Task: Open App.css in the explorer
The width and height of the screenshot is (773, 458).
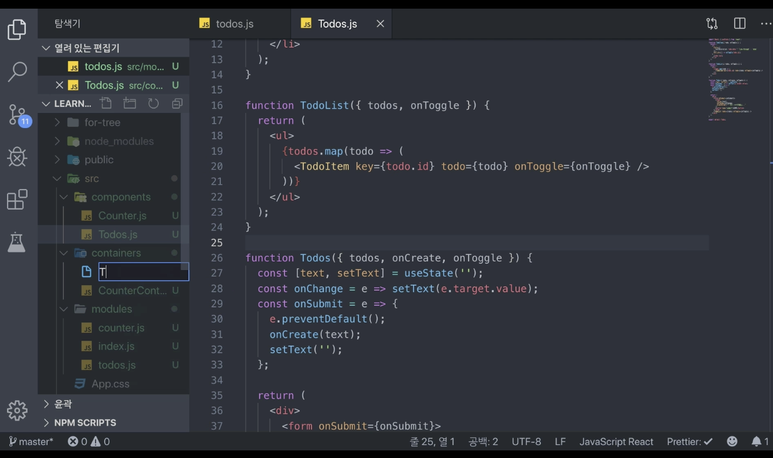Action: coord(113,384)
